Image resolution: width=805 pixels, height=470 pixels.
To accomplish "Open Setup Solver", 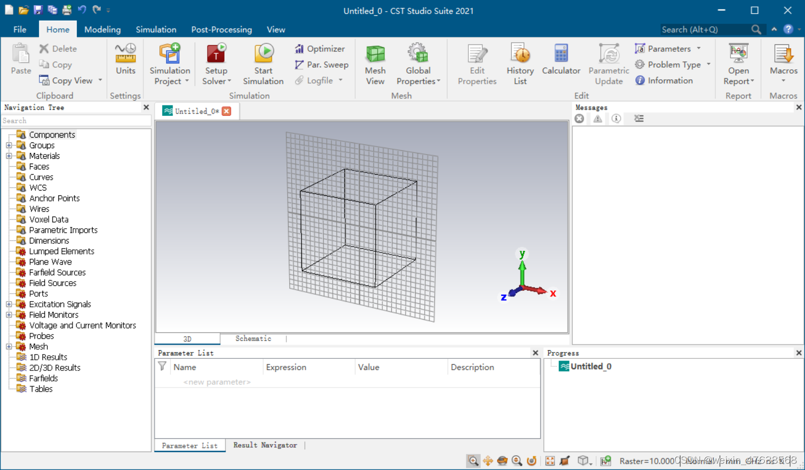I will (216, 64).
